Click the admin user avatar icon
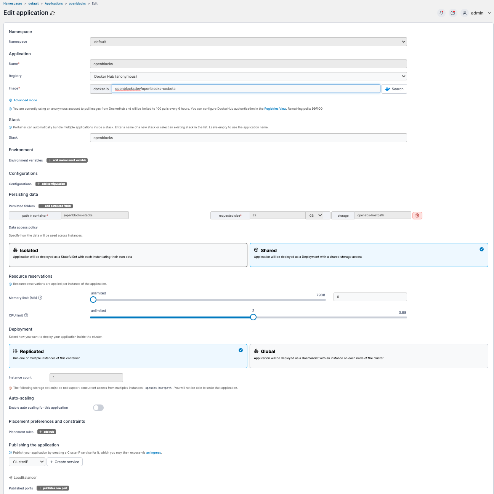This screenshot has height=494, width=494. pos(465,13)
